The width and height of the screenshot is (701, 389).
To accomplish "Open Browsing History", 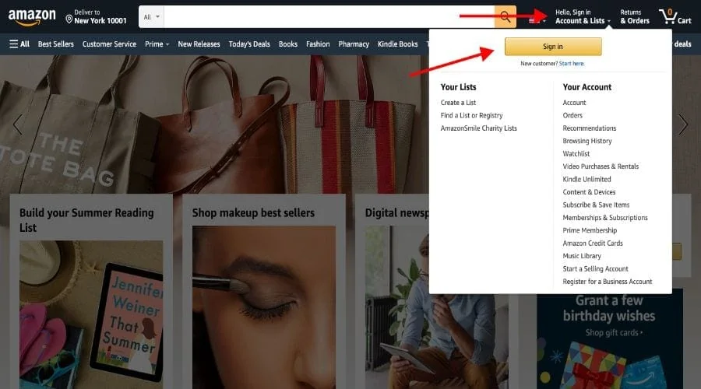I will 587,141.
